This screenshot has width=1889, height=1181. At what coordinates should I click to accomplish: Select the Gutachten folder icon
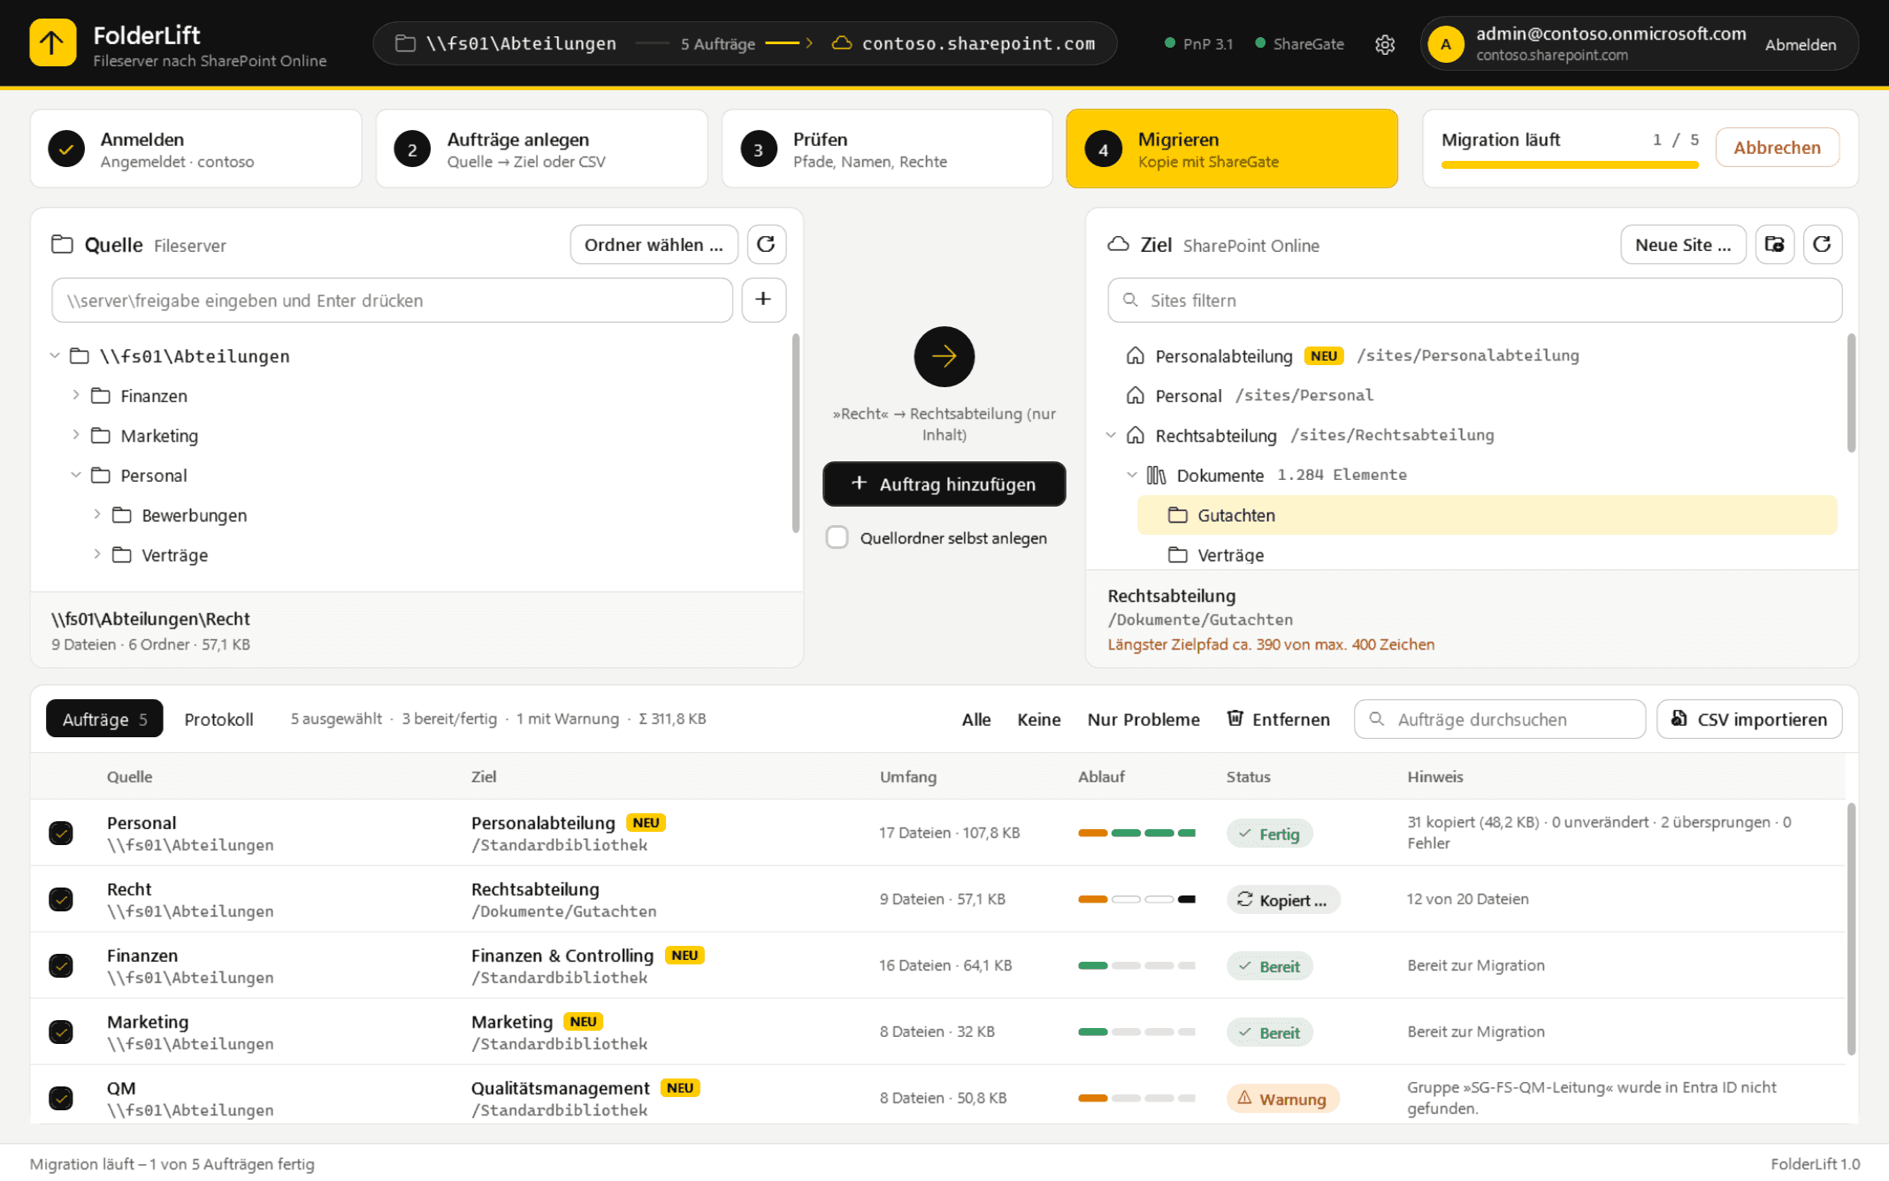coord(1177,515)
